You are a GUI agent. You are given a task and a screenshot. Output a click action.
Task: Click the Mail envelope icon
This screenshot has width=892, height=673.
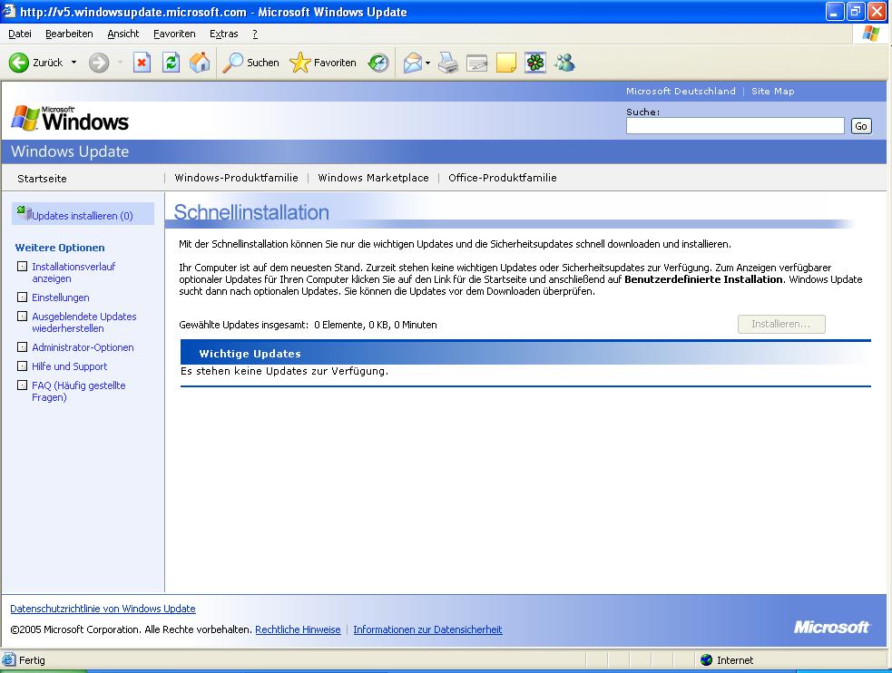(413, 63)
